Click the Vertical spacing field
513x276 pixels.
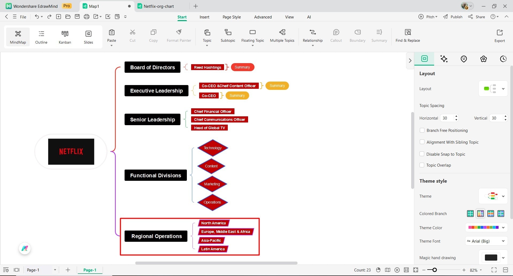click(496, 118)
